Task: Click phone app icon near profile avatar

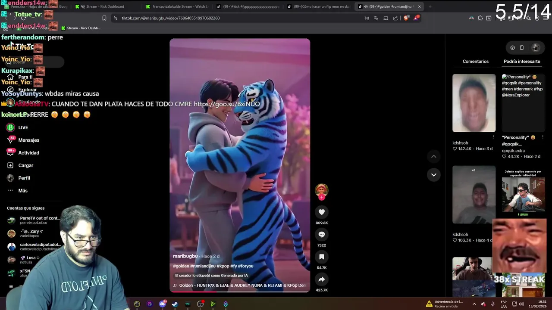Action: tap(521, 47)
